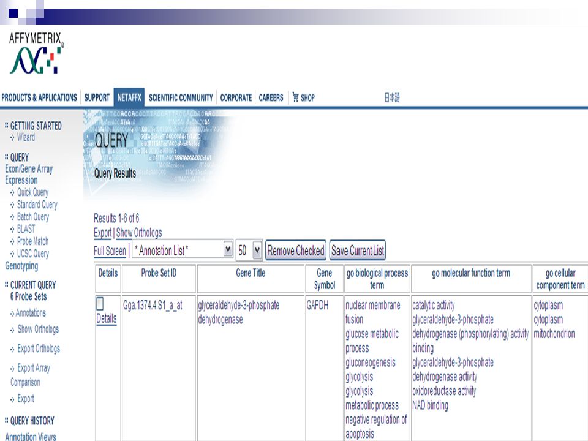The image size is (588, 441).
Task: Click Save Current List button
Action: point(358,250)
